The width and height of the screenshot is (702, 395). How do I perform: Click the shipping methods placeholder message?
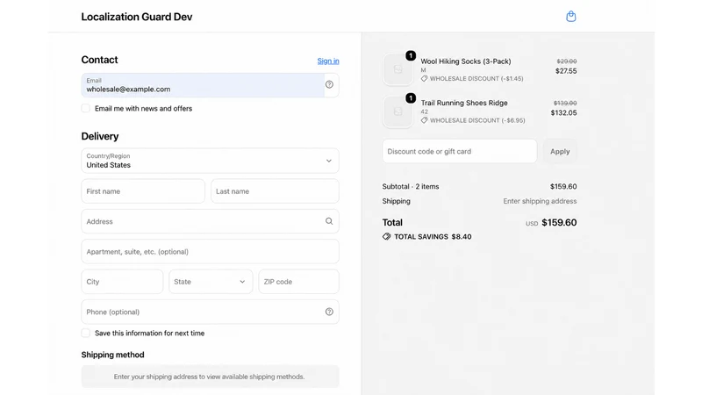[x=209, y=377]
